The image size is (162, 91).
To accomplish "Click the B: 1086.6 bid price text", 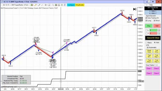I will tap(153, 13).
